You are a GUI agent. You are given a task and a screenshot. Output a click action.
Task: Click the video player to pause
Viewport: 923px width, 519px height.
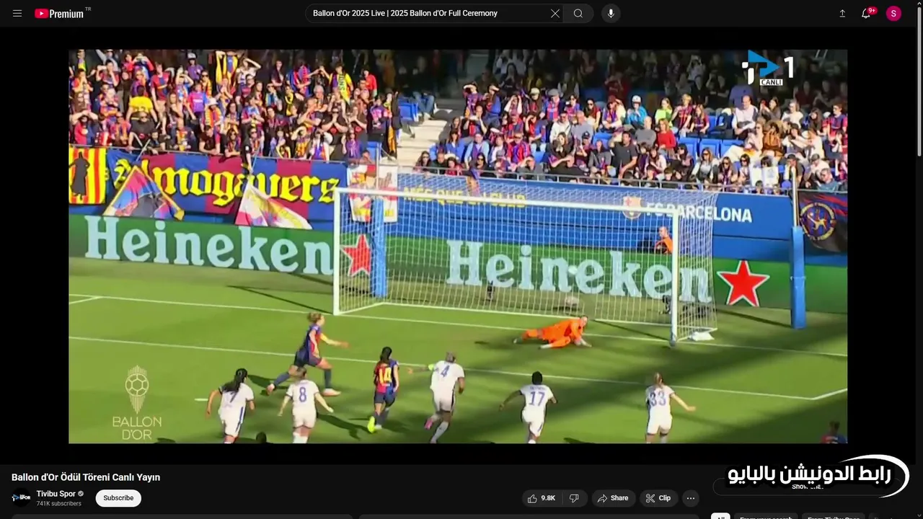pos(458,246)
